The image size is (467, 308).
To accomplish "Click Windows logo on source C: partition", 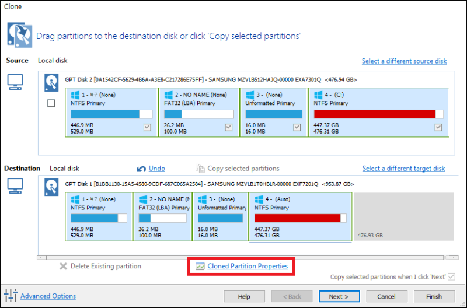I will (x=318, y=95).
